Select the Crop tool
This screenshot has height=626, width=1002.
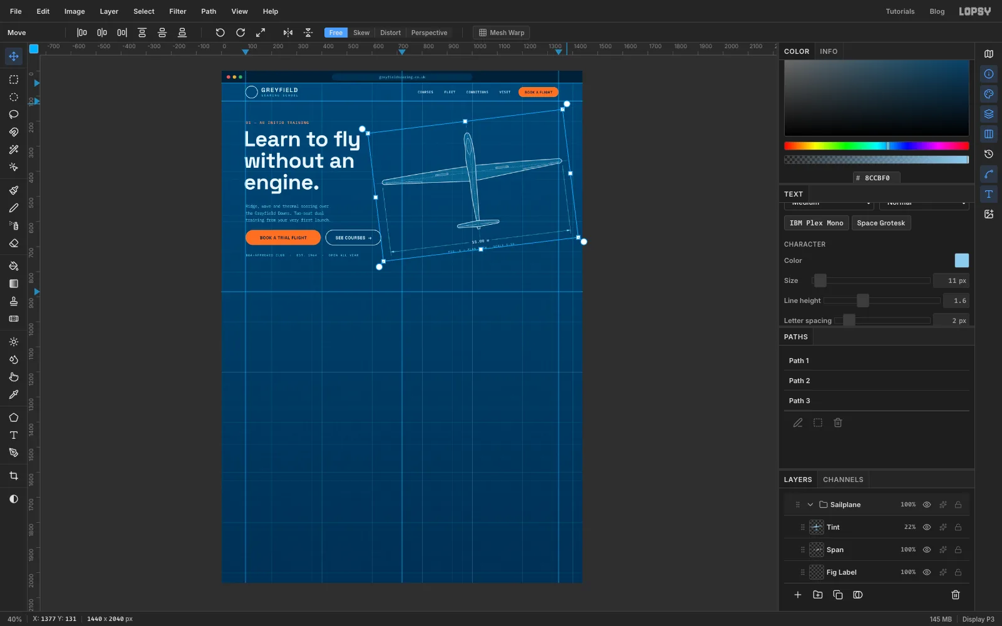click(x=14, y=476)
